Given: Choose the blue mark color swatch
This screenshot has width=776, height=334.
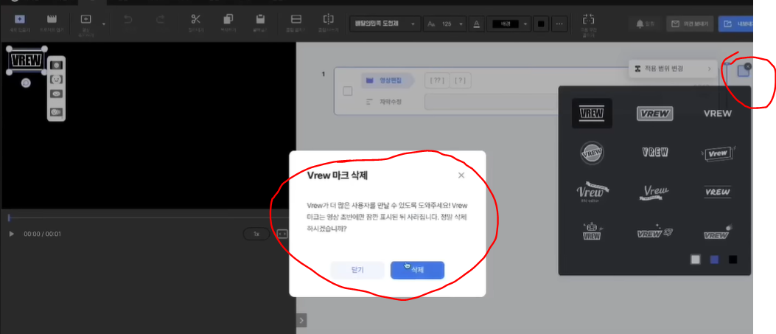Looking at the screenshot, I should [714, 260].
